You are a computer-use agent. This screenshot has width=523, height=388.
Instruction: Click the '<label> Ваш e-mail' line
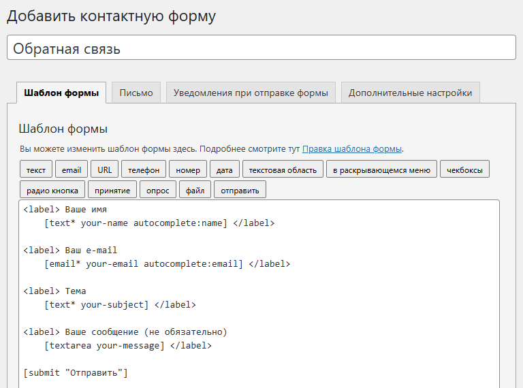(x=70, y=250)
